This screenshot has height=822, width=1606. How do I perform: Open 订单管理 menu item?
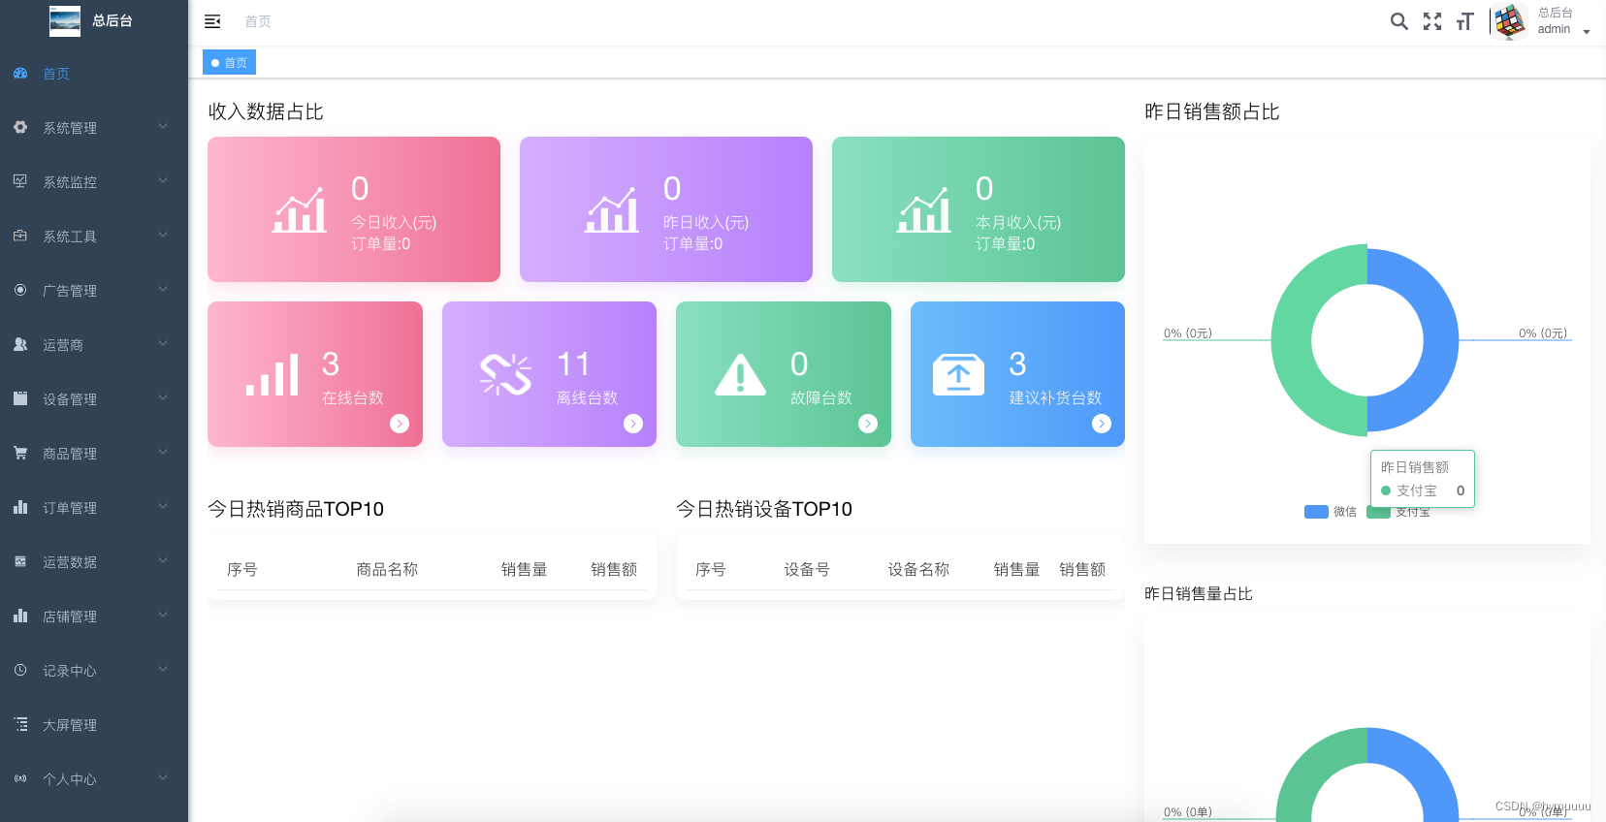pyautogui.click(x=94, y=508)
